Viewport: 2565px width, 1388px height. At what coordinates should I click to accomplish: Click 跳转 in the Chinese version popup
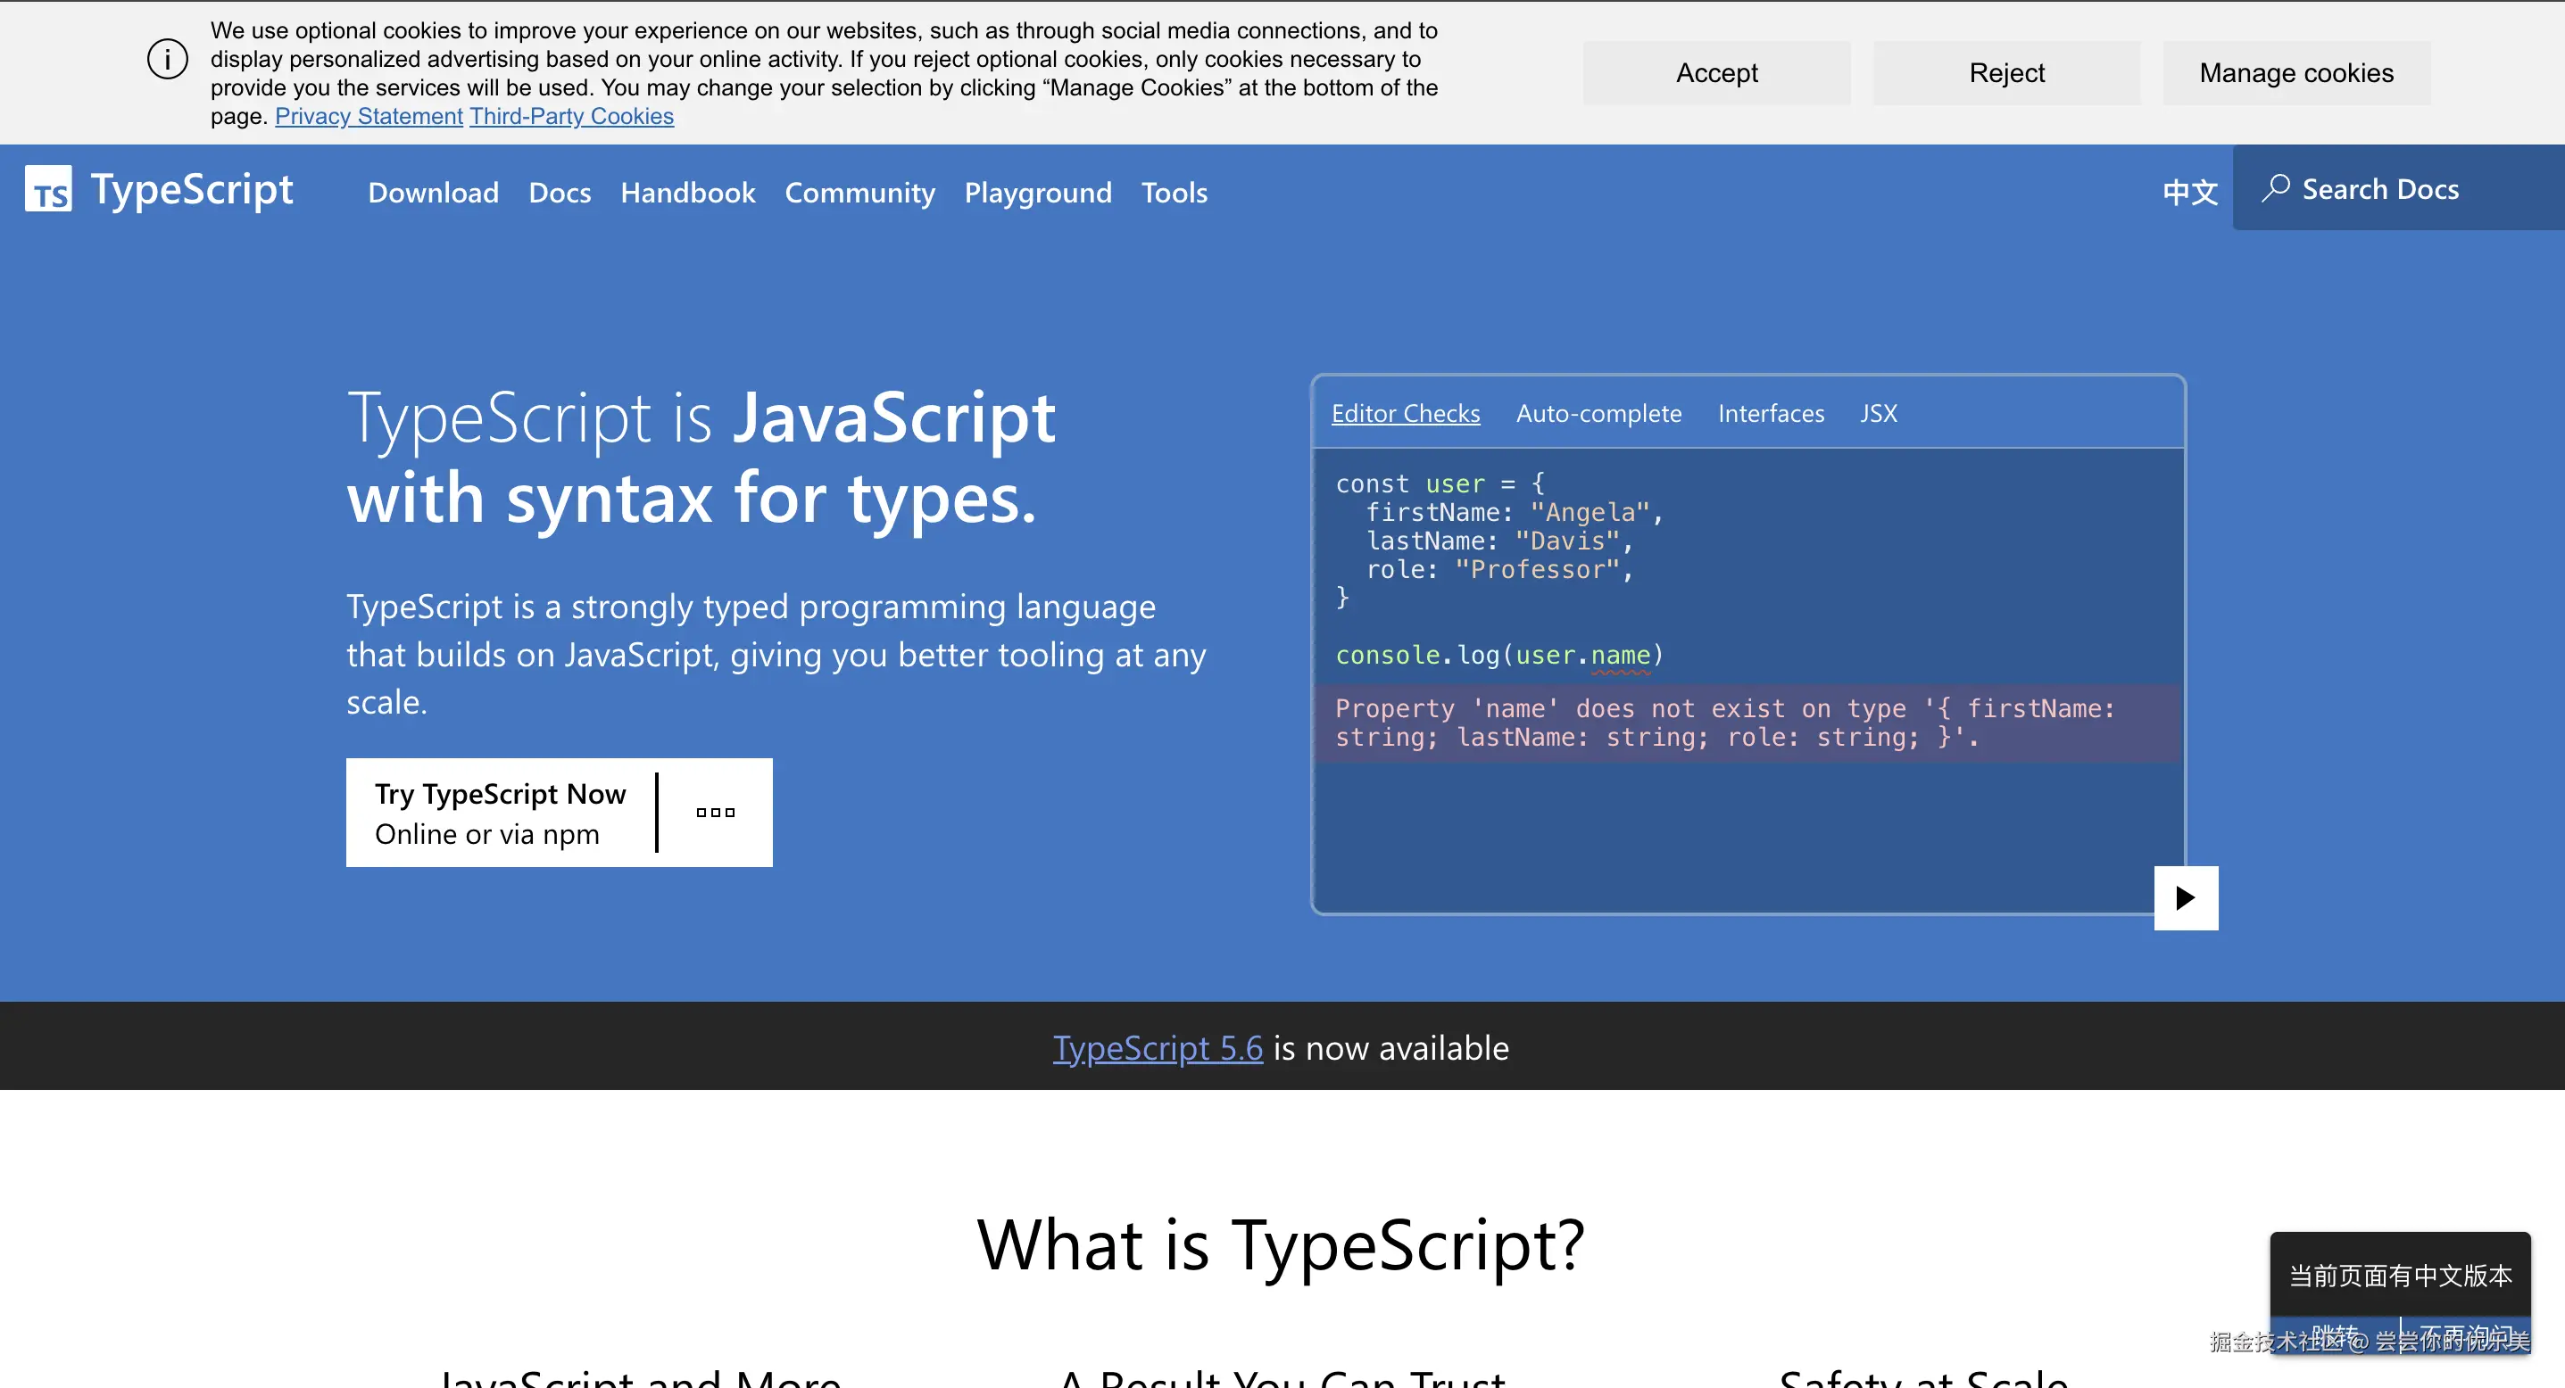(x=2333, y=1335)
